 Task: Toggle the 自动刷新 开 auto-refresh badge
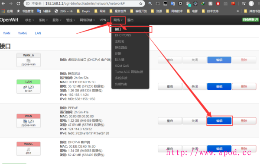click(x=250, y=19)
